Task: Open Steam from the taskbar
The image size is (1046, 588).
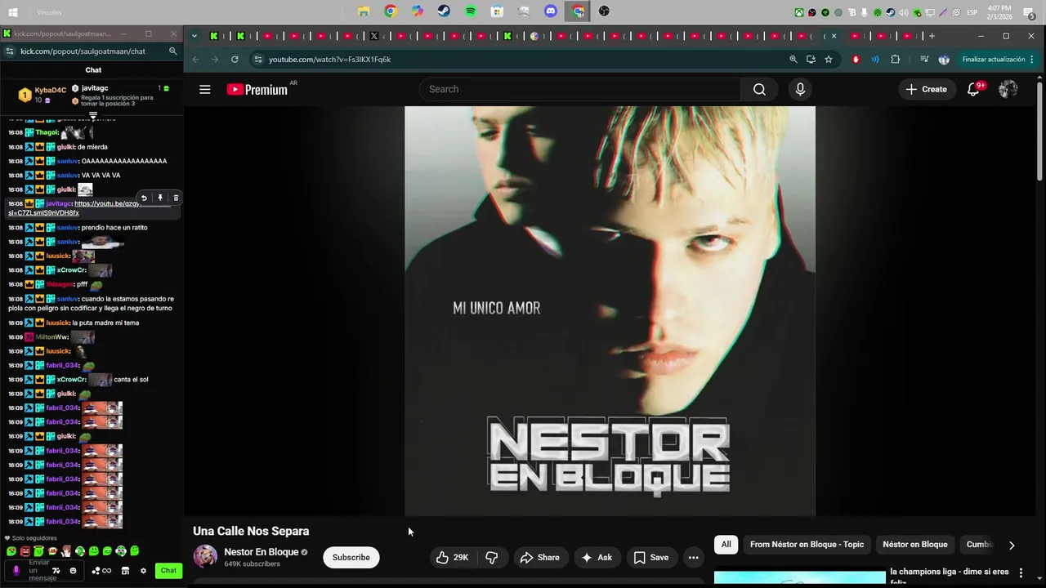Action: 444,11
